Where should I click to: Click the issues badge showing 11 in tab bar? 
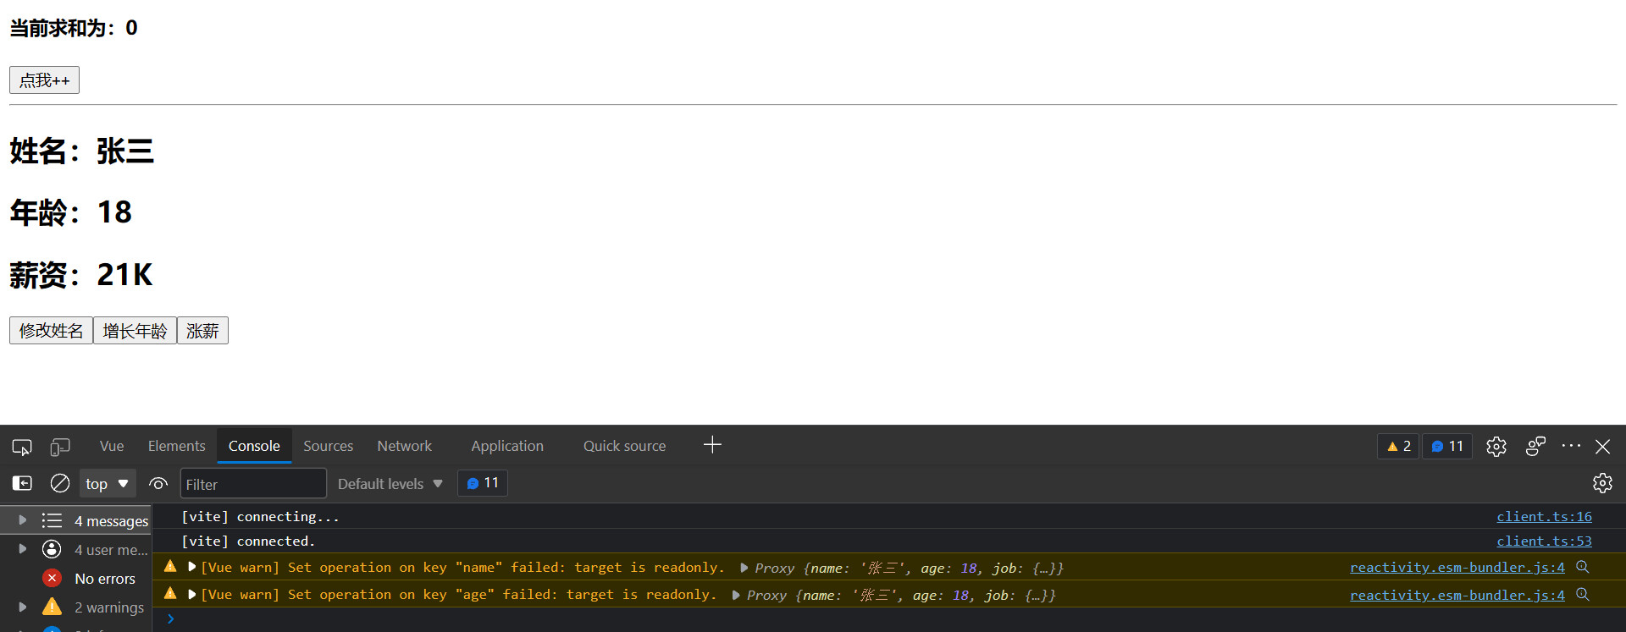click(x=1447, y=446)
